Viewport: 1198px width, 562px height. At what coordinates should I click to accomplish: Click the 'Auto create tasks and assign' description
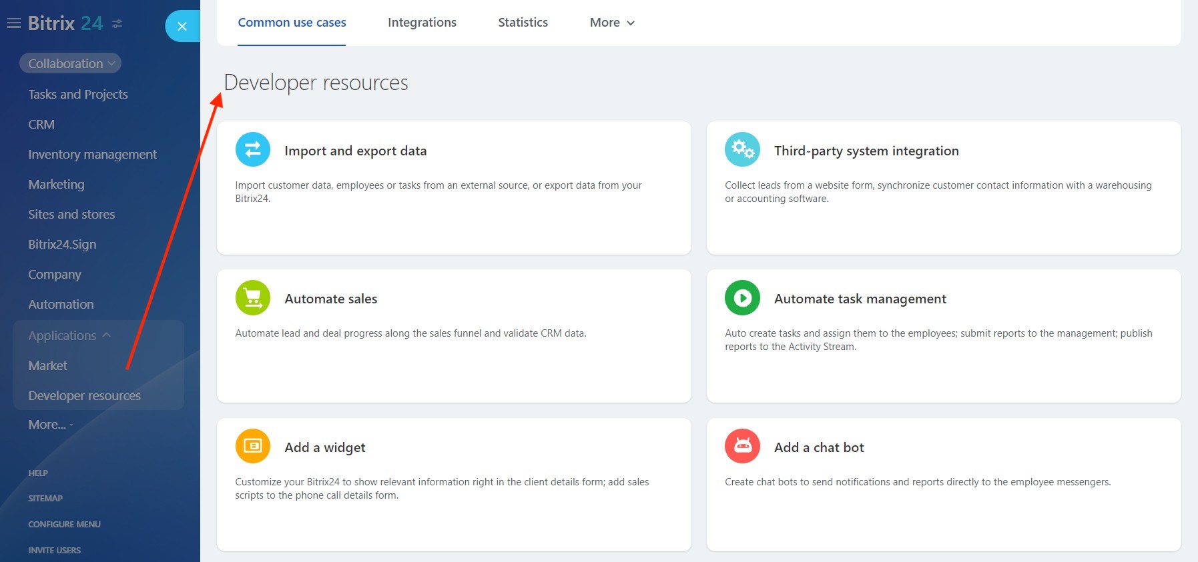(x=938, y=340)
